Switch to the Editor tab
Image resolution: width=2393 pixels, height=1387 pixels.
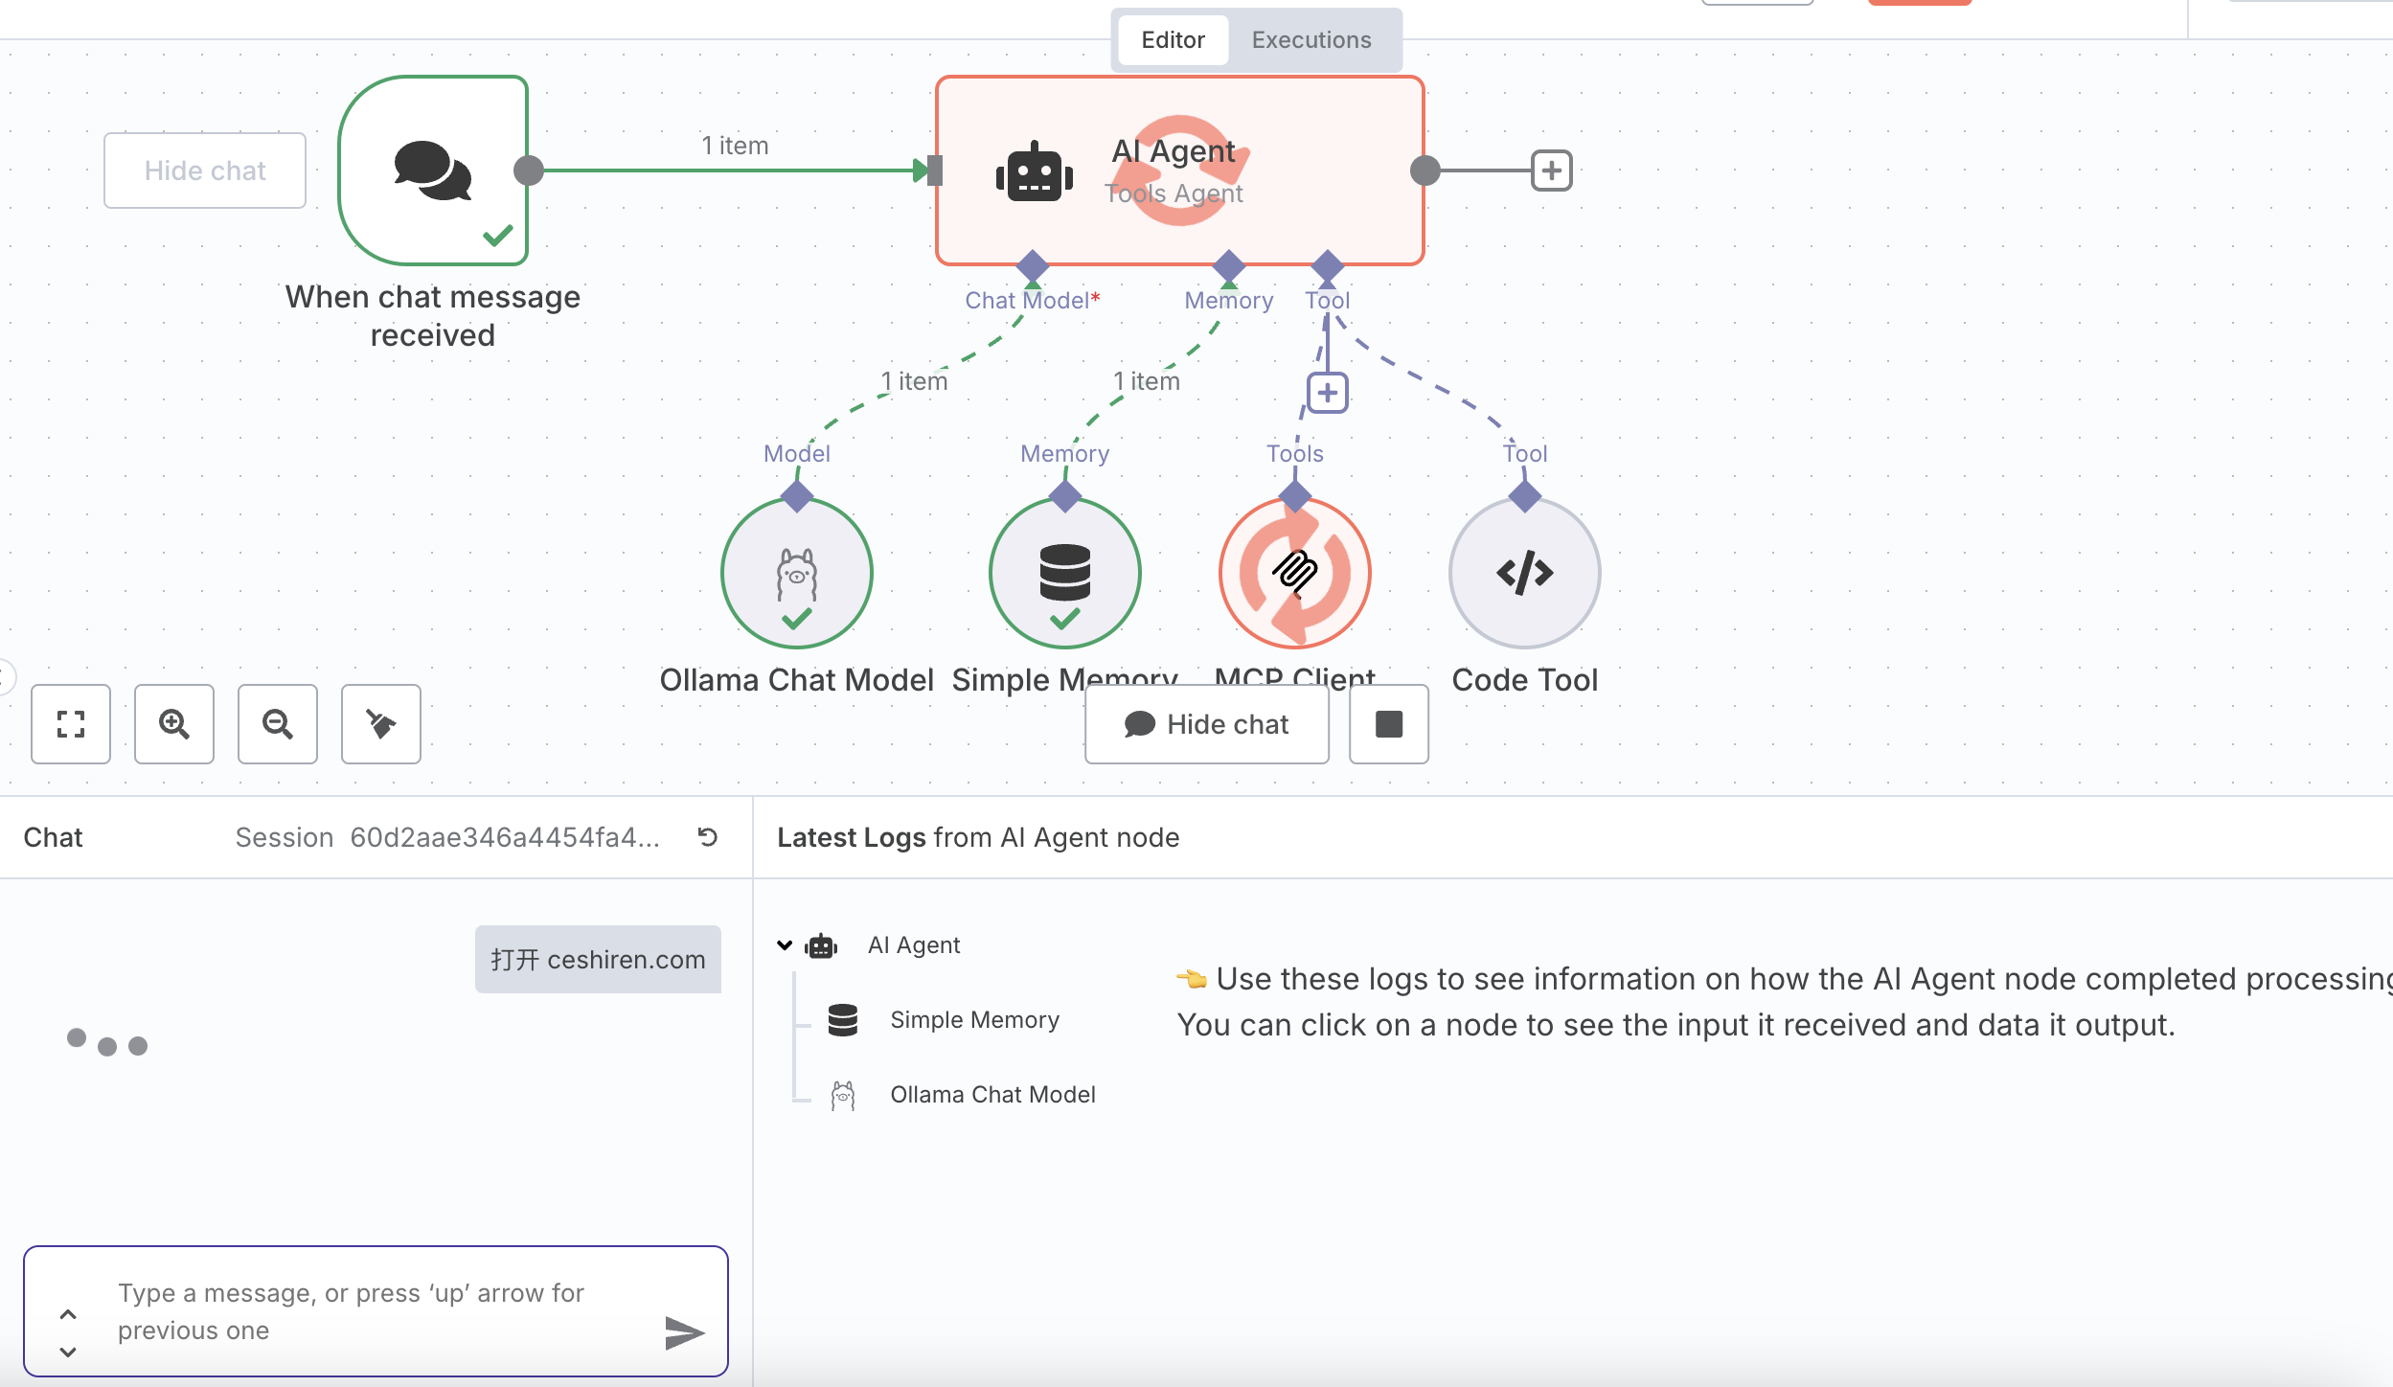(1173, 40)
